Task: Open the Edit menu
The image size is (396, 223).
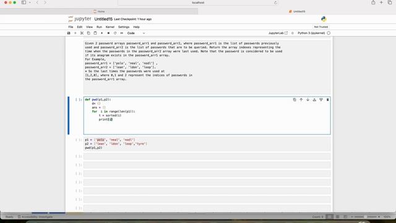Action: click(80, 27)
